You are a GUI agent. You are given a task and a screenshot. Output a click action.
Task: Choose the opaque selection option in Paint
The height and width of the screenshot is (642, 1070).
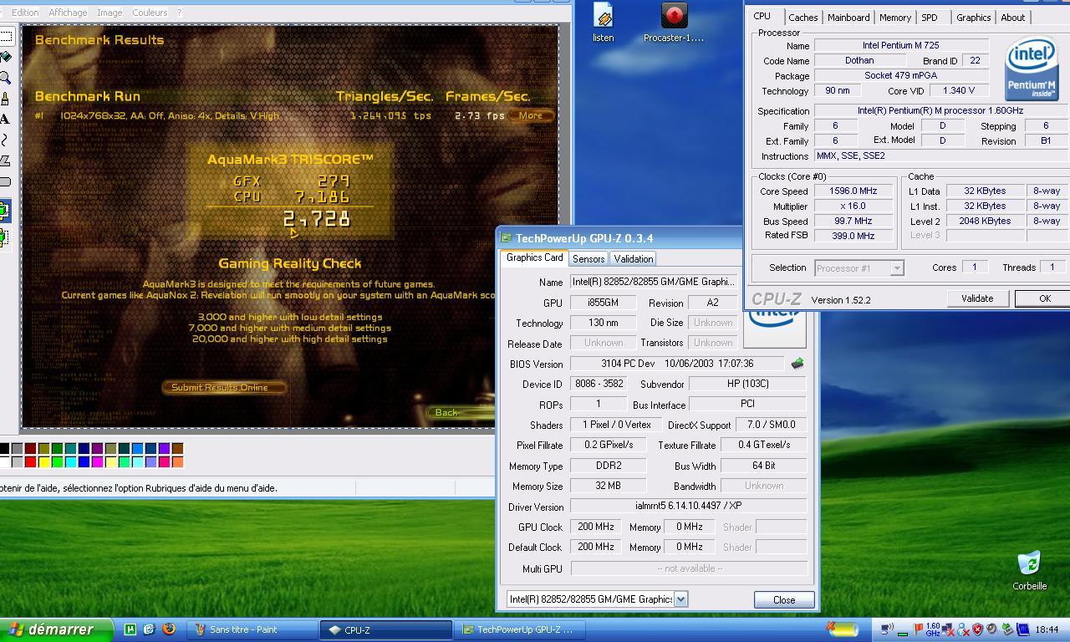click(x=4, y=211)
